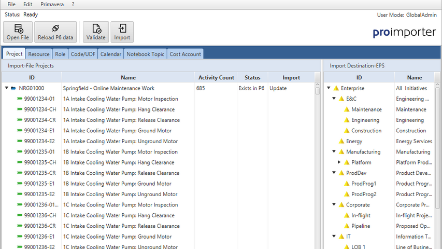Collapse the E&C EPS branch
442x249 pixels.
[x=334, y=99]
